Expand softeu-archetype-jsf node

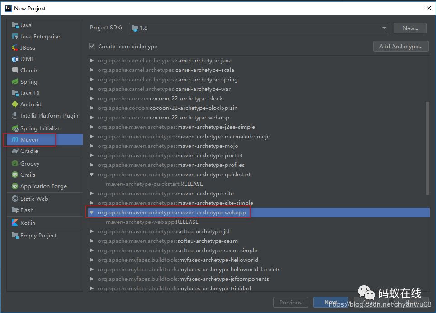pos(91,232)
